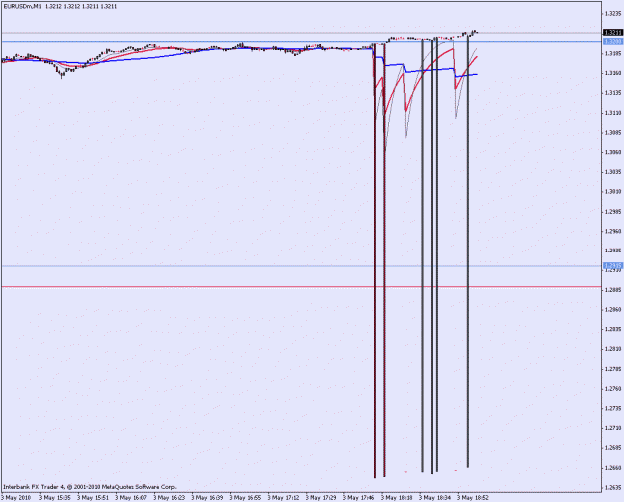
Task: Click the 1.3235 price axis label
Action: click(x=613, y=14)
